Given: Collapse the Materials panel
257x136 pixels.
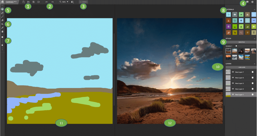Looking at the screenshot, I should (255, 10).
